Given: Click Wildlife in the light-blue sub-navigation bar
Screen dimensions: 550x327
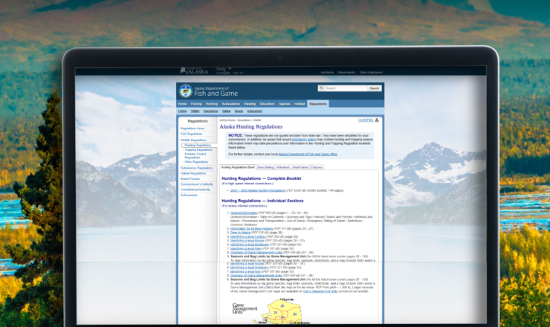Looking at the screenshot, I should click(x=195, y=111).
